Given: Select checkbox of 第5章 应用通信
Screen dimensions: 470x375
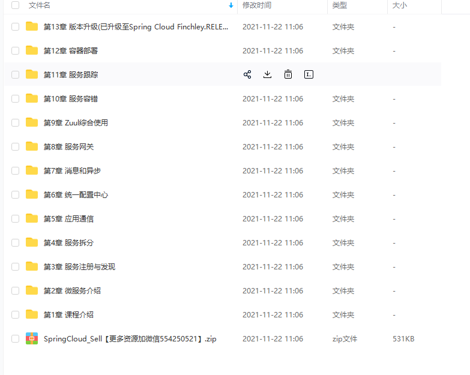Looking at the screenshot, I should coord(15,218).
